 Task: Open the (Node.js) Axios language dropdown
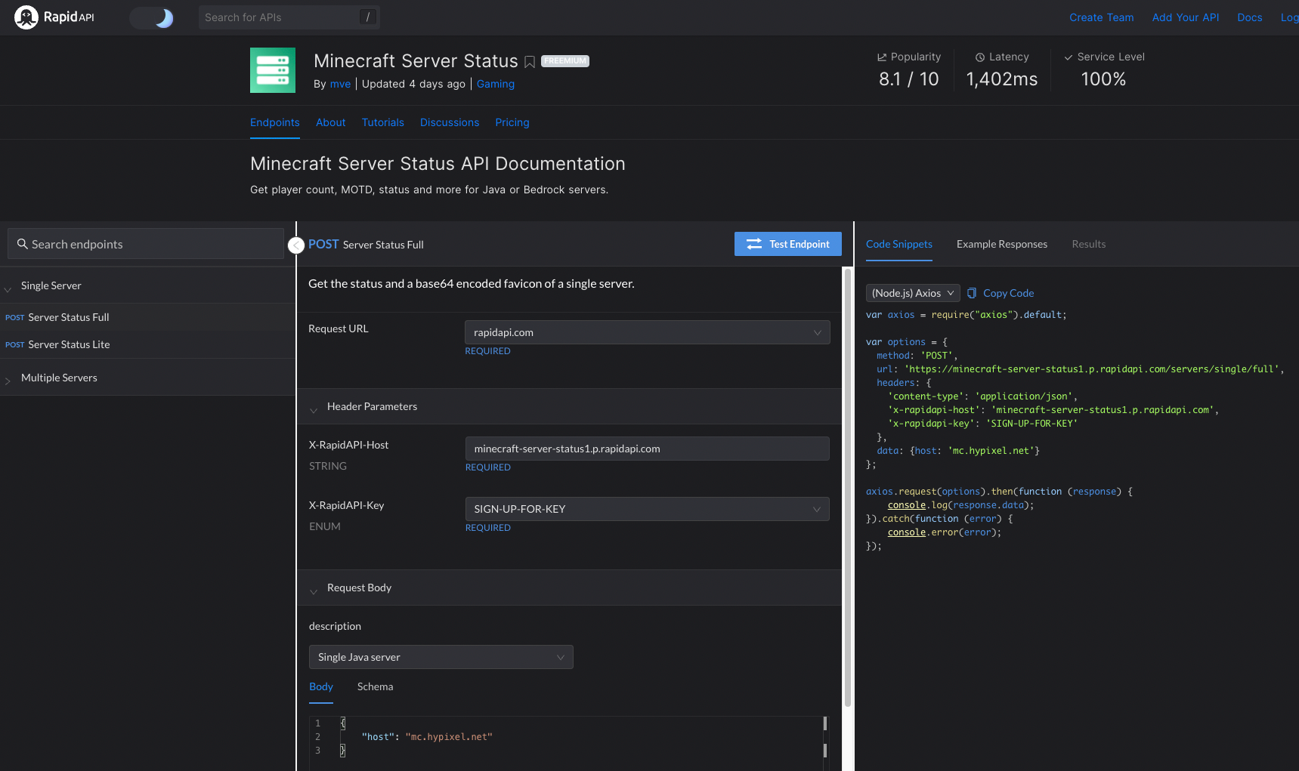[913, 293]
